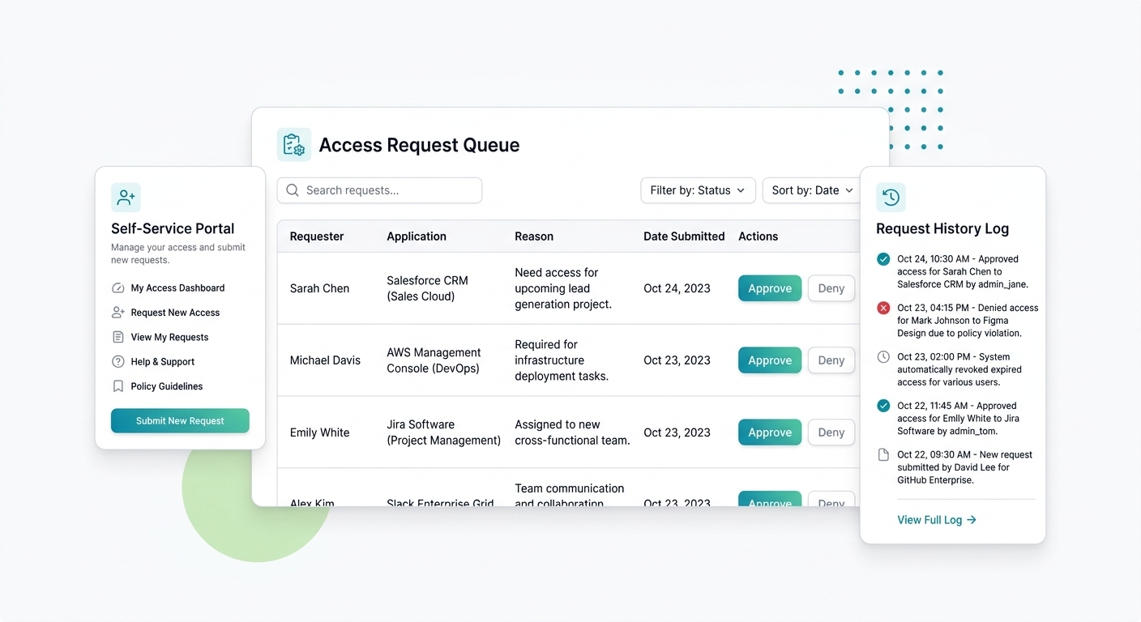Click the magnifier icon in search box
The width and height of the screenshot is (1141, 622).
pos(293,190)
